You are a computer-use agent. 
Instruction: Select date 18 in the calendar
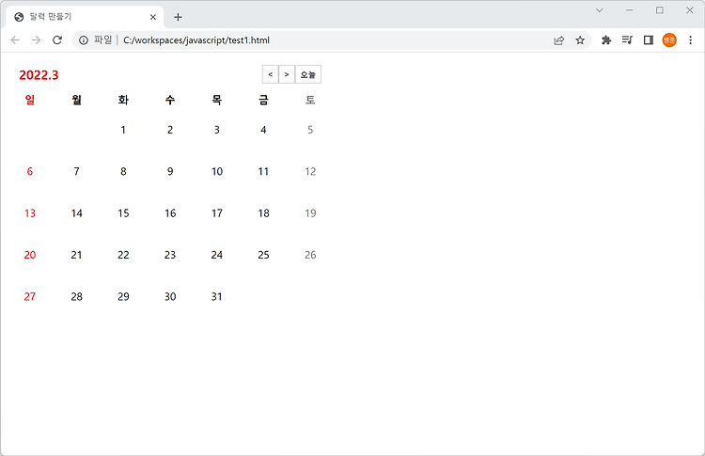coord(263,213)
